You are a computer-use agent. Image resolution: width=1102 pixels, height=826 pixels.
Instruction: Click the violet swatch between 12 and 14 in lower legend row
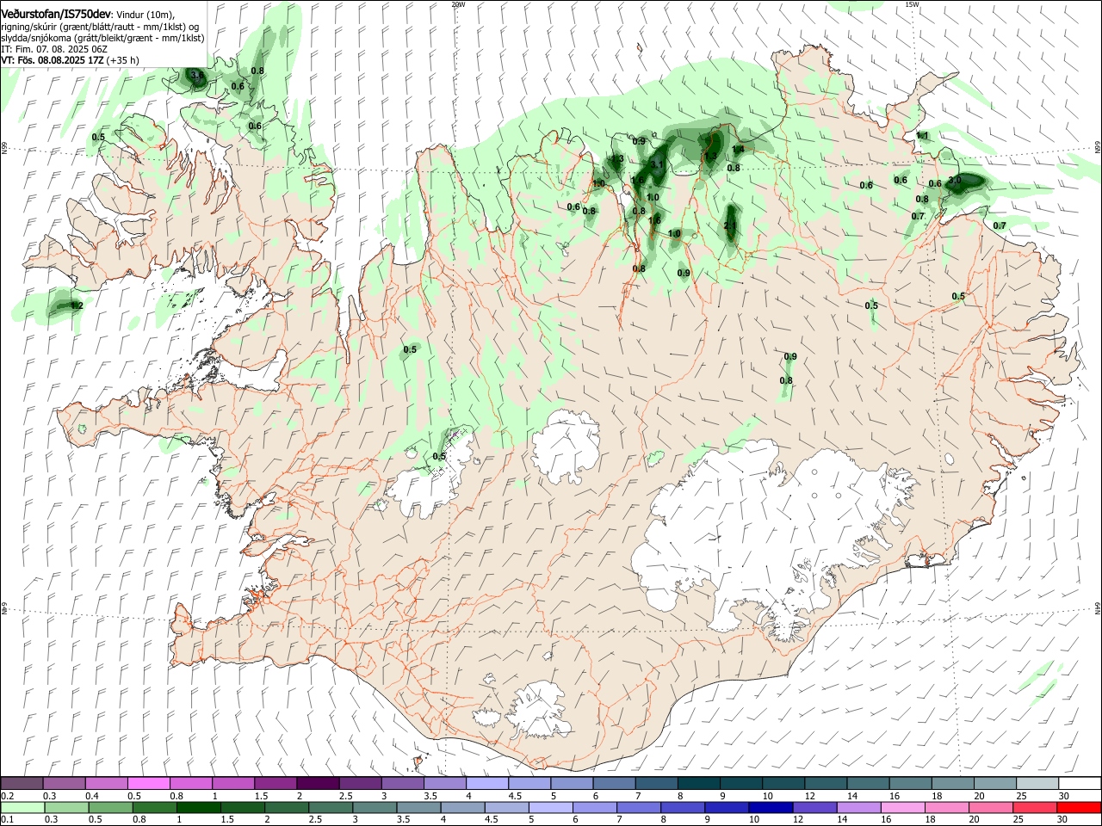click(x=814, y=807)
